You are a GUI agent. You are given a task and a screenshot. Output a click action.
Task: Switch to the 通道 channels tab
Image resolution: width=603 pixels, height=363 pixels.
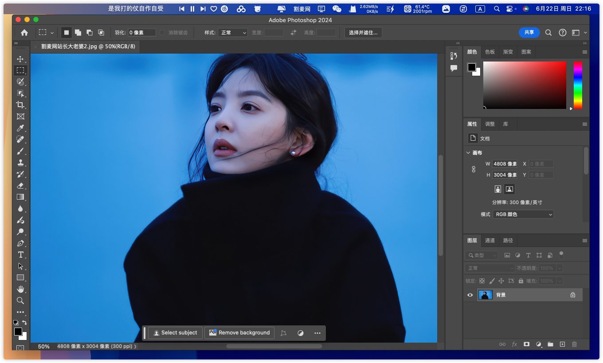coord(490,240)
